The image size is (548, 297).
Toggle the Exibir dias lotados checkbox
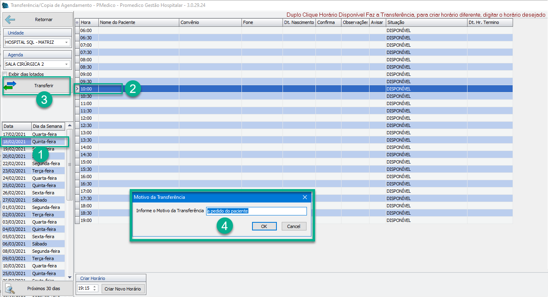tap(5, 74)
